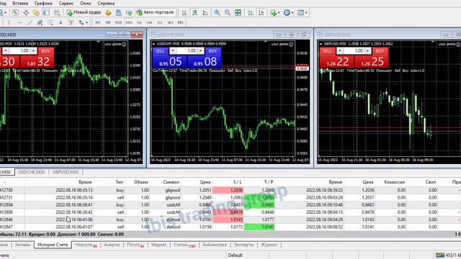Open the Вставка menu
Viewport: 461px width, 259px height.
[20, 3]
